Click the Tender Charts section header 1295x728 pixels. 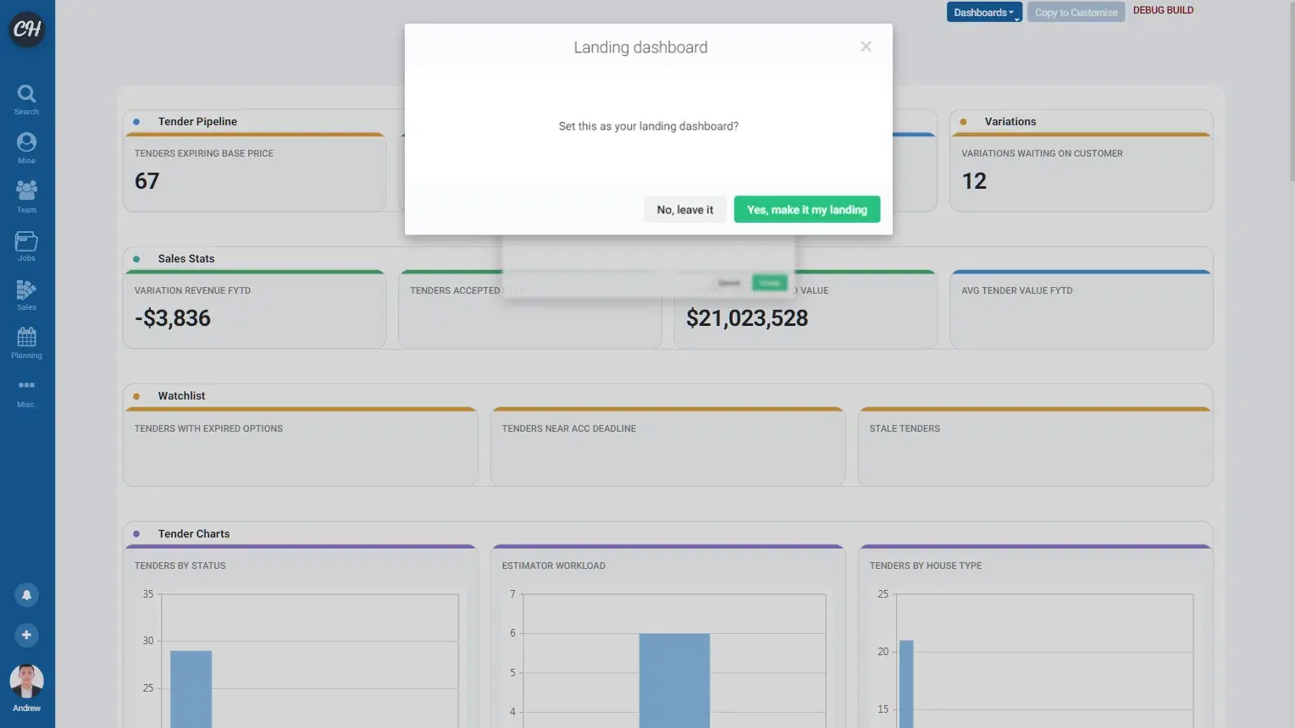click(194, 533)
